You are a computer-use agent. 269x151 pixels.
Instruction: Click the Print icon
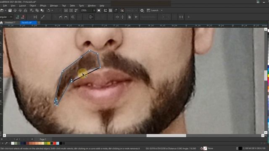[x=25, y=10]
